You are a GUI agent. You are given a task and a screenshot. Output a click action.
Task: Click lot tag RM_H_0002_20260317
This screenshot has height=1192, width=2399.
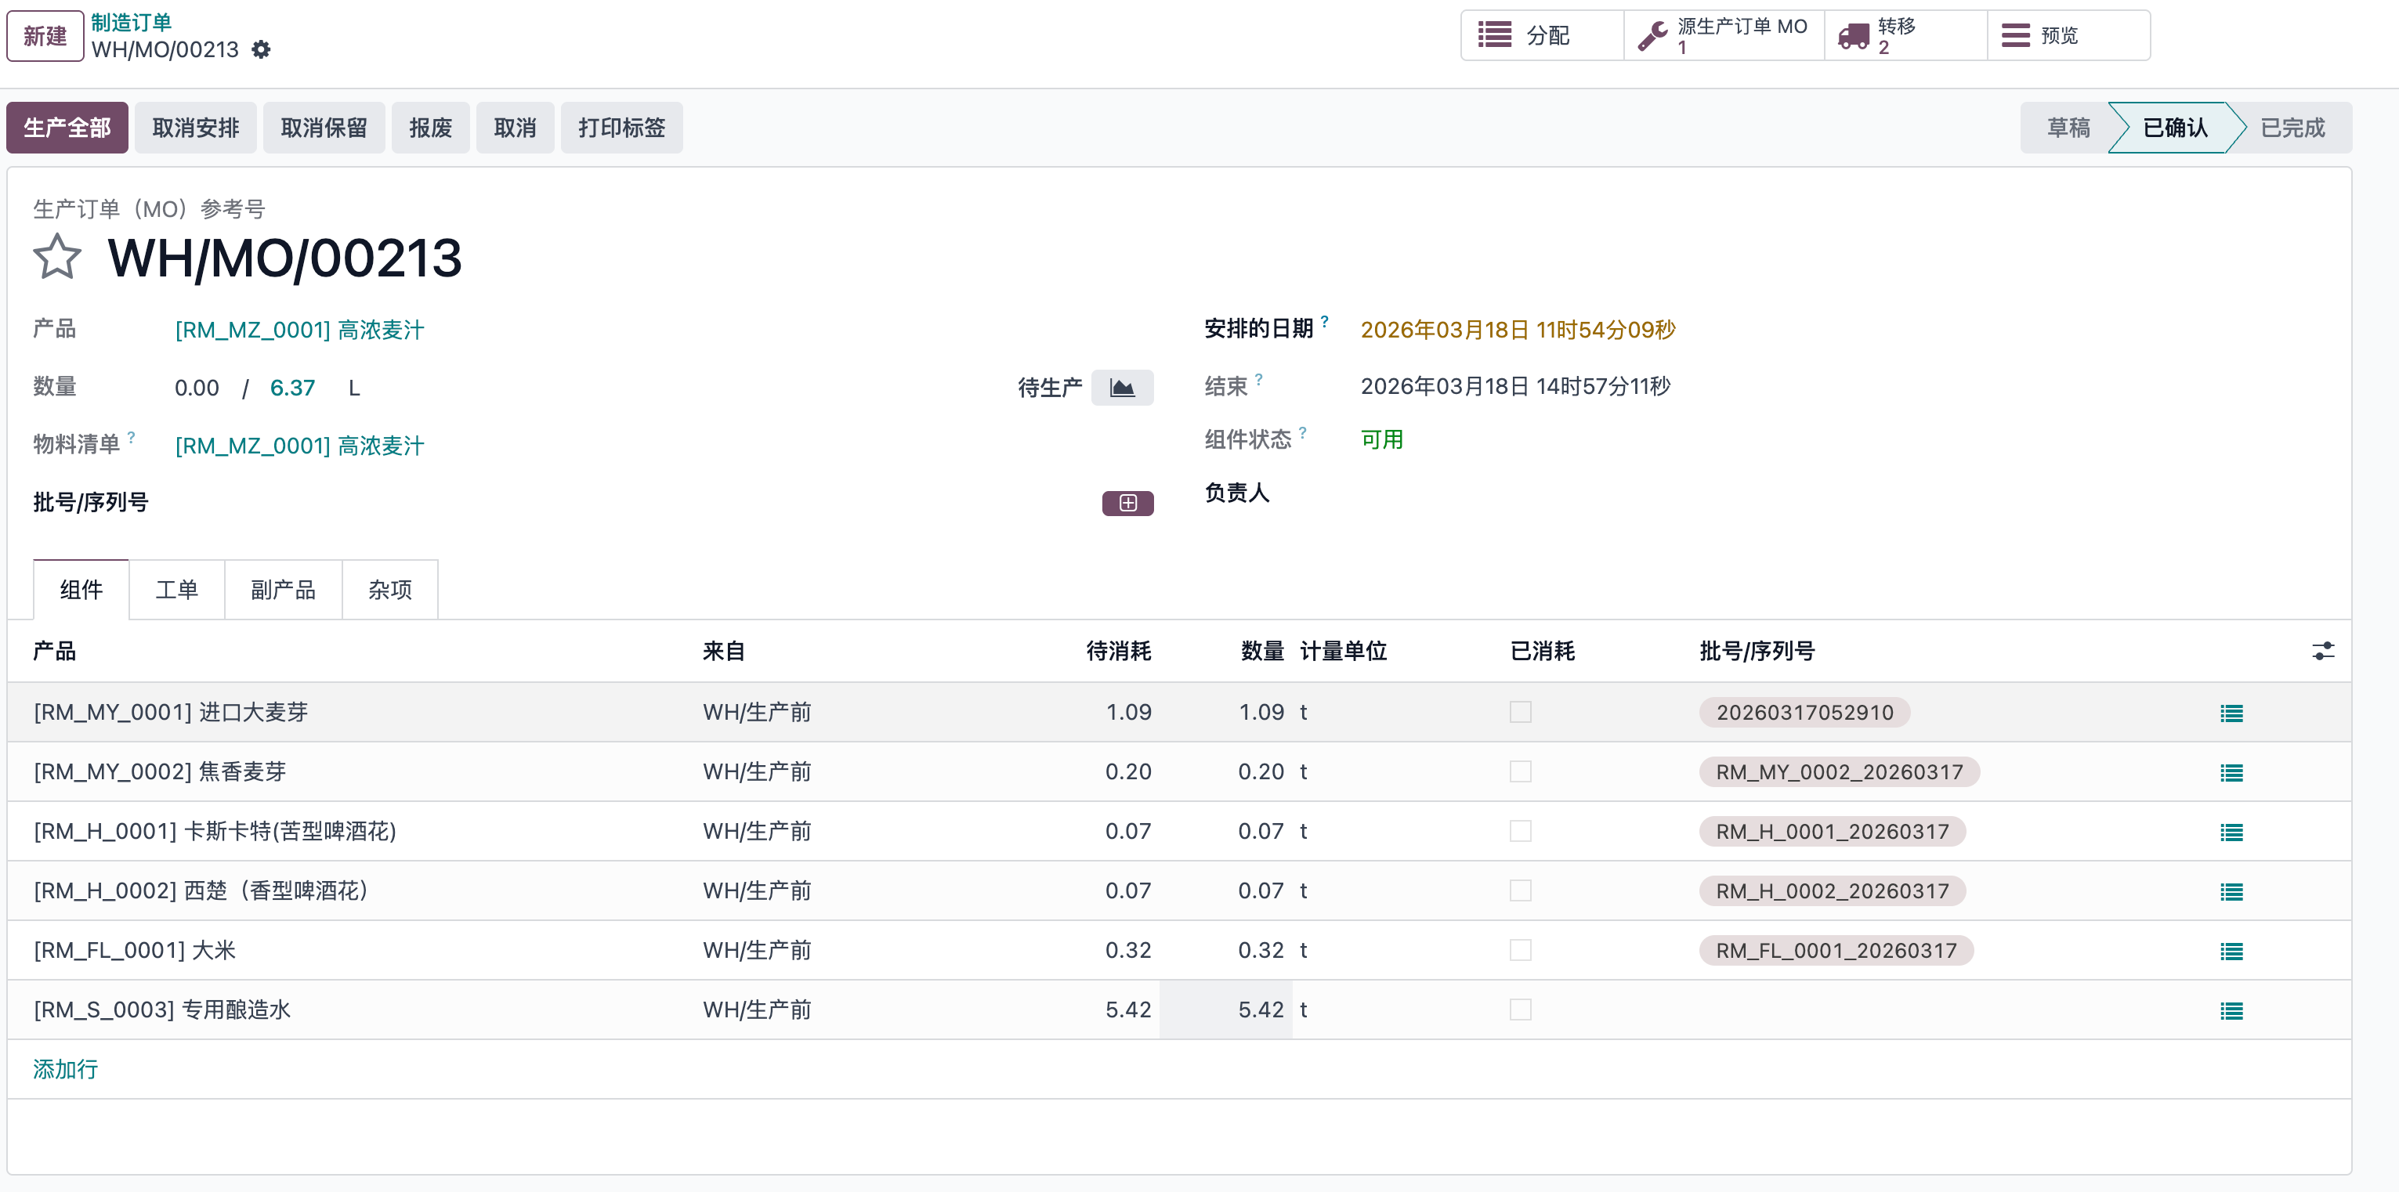coord(1832,891)
